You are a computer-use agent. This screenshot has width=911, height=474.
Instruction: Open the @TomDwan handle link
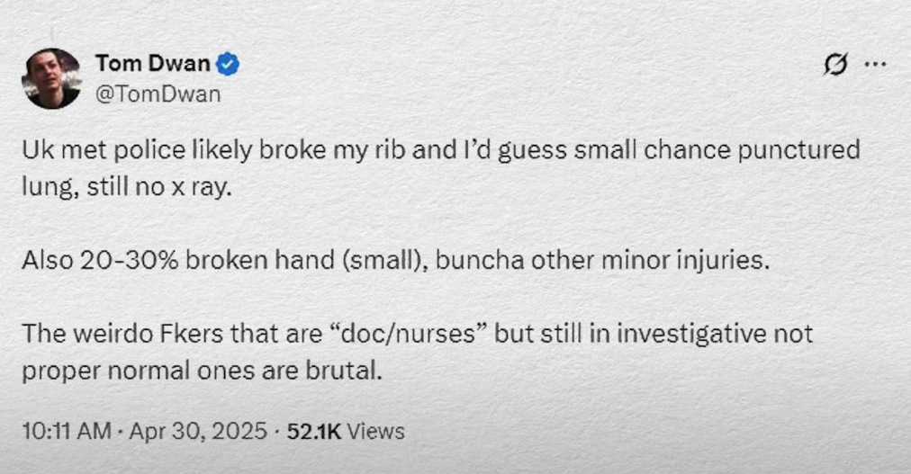click(x=158, y=94)
